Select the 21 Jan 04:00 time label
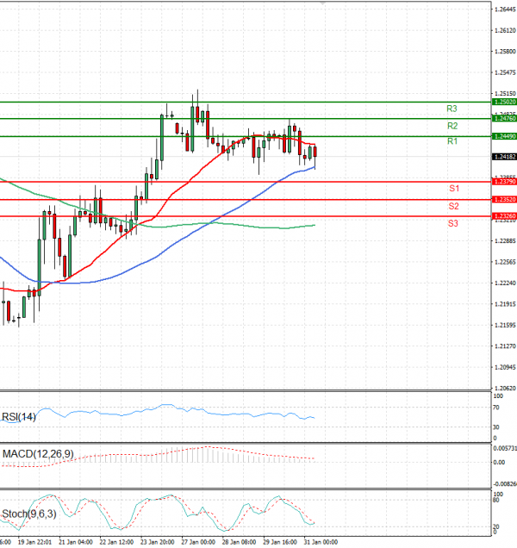 coord(76,542)
